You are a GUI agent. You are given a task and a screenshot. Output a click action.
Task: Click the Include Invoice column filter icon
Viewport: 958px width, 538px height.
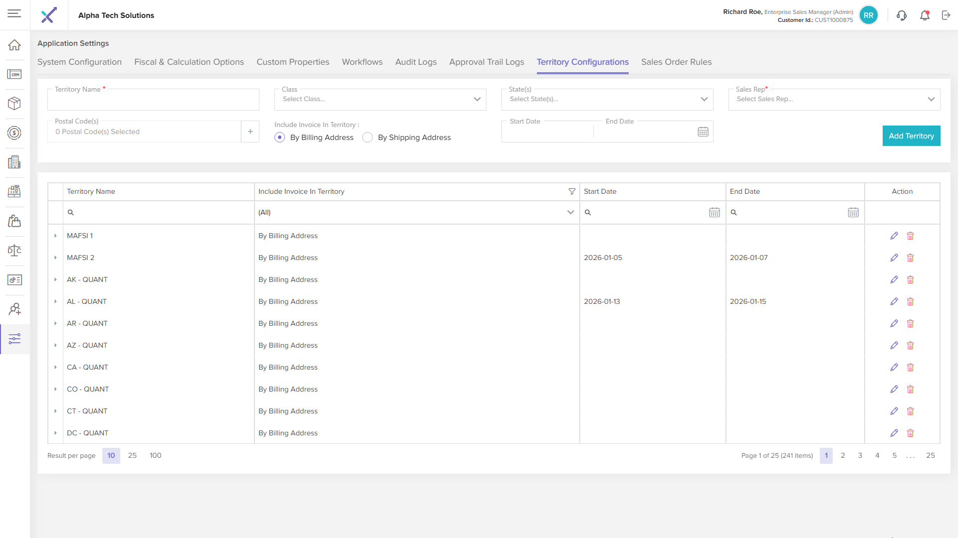tap(572, 191)
